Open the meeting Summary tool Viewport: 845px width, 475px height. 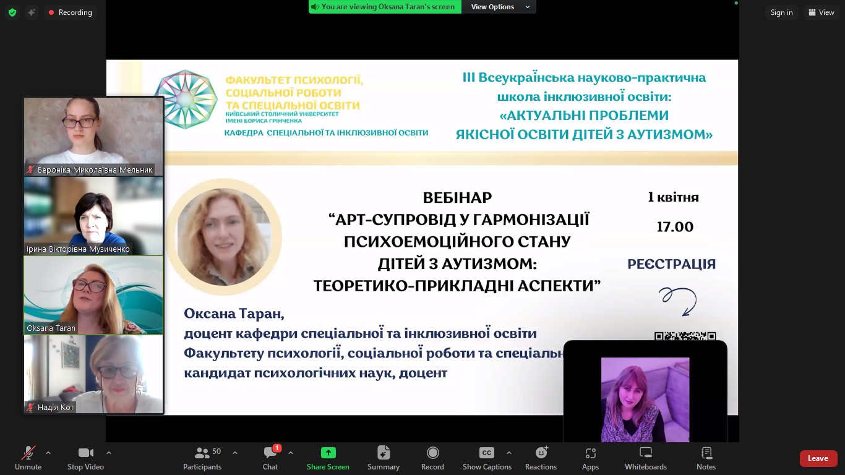[383, 453]
